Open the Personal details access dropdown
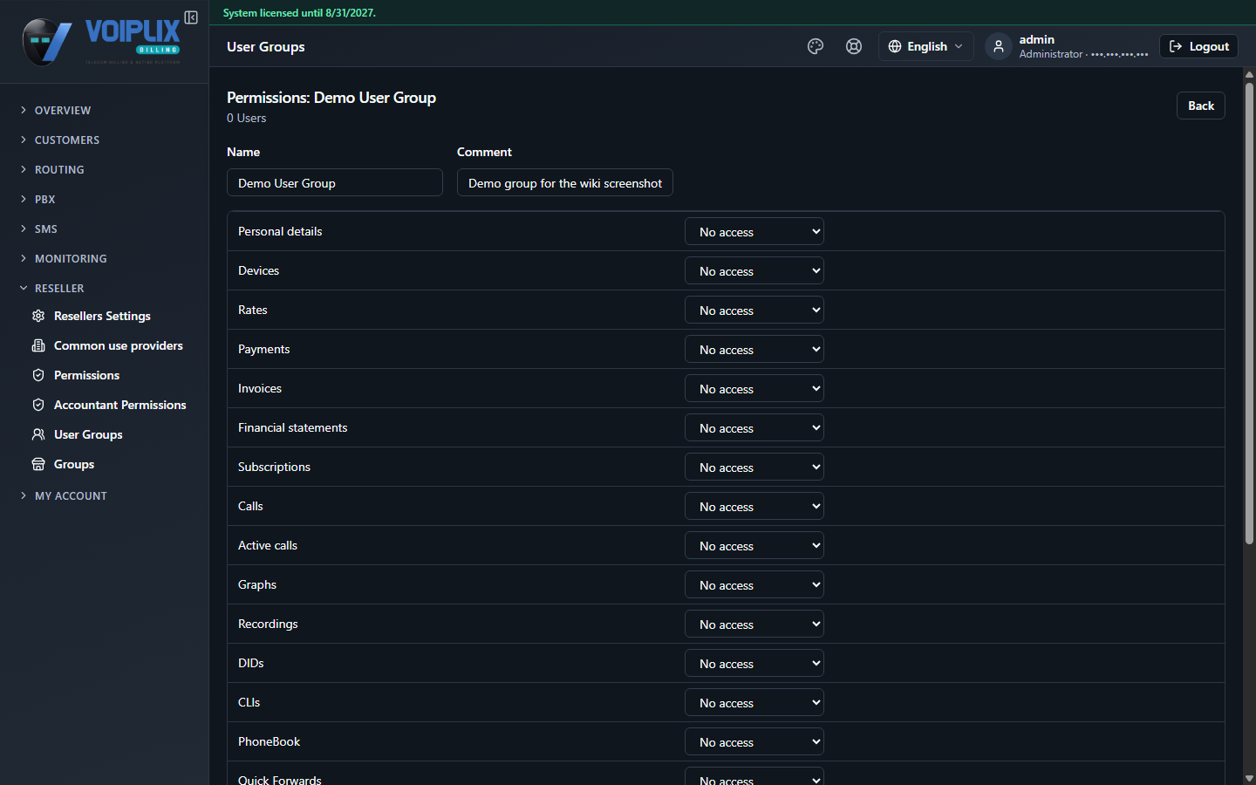 pyautogui.click(x=754, y=231)
